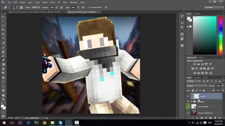Select the Clone Stamp tool
225x126 pixels.
click(x=3, y=51)
